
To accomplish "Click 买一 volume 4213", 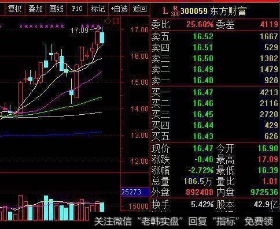I will 269,92.
